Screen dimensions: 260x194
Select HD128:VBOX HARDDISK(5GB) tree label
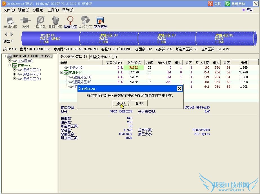[x=32, y=56]
